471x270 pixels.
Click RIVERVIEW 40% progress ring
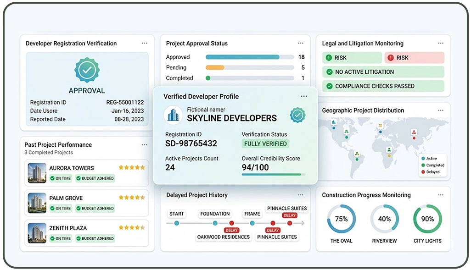(x=385, y=219)
